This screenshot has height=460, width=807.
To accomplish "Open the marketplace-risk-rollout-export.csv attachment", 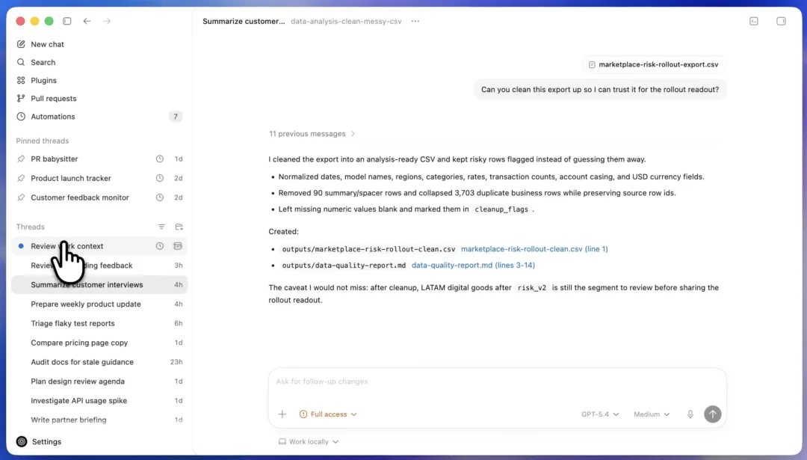I will click(654, 64).
